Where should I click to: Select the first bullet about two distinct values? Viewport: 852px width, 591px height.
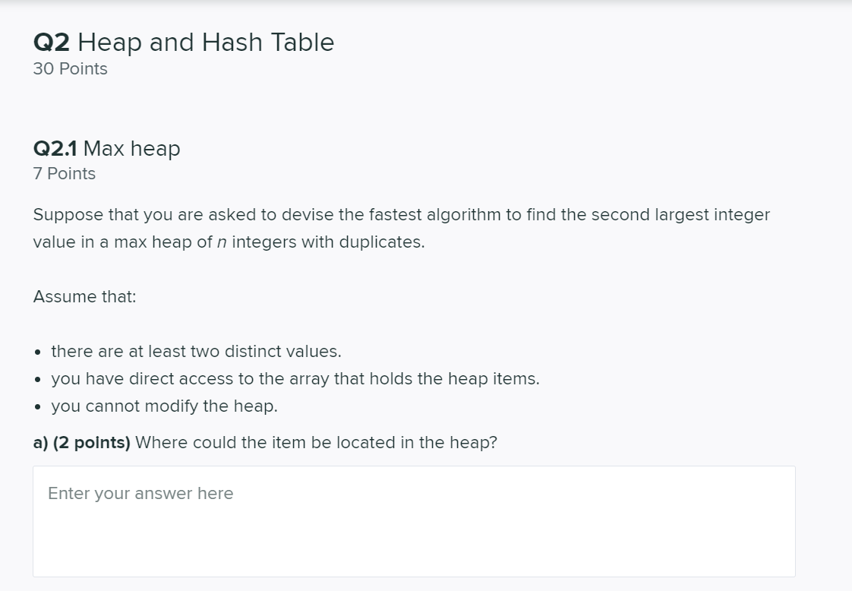coord(196,351)
